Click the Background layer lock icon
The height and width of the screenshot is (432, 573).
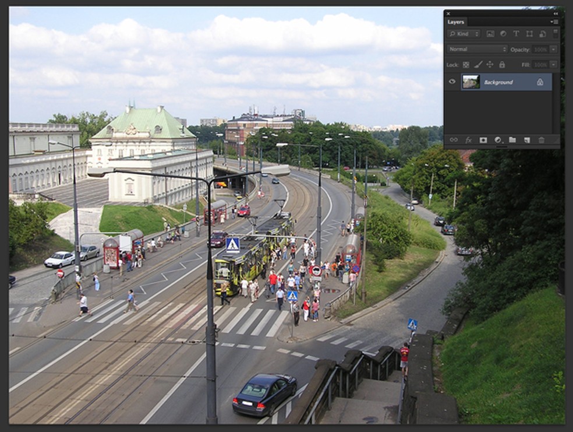[x=540, y=82]
